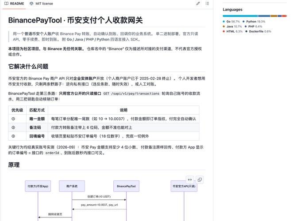Screen dimensions: 301x221
Task: Click the 说明 table header
Action: click(x=123, y=110)
